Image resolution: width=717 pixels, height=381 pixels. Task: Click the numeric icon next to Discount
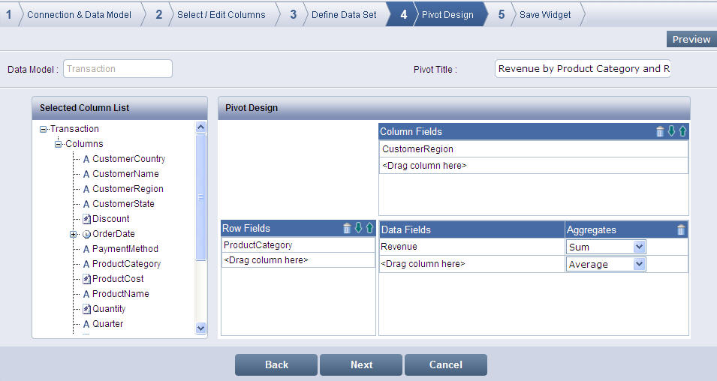click(86, 219)
